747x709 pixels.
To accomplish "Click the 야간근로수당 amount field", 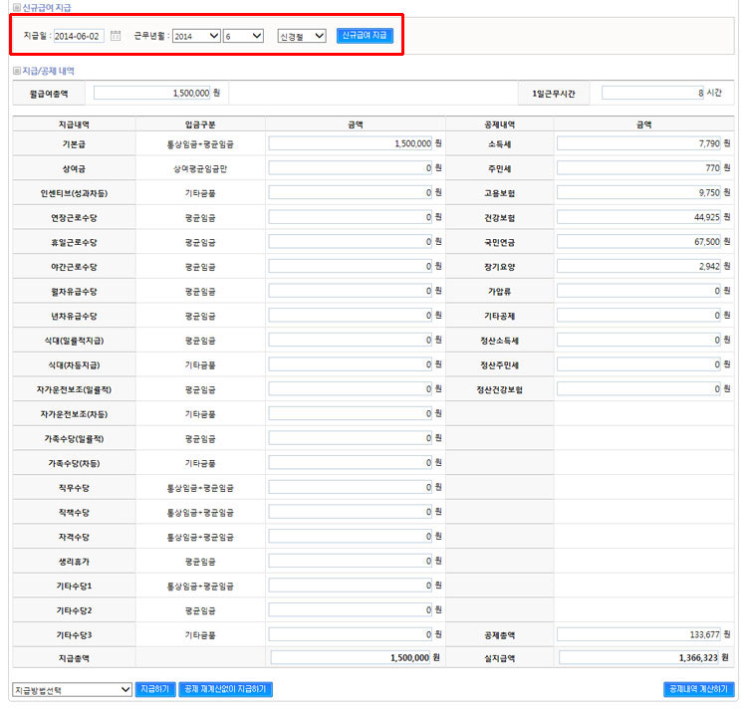I will tap(351, 266).
